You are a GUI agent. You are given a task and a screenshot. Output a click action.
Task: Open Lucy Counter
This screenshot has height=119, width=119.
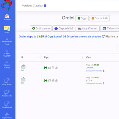pos(88,29)
